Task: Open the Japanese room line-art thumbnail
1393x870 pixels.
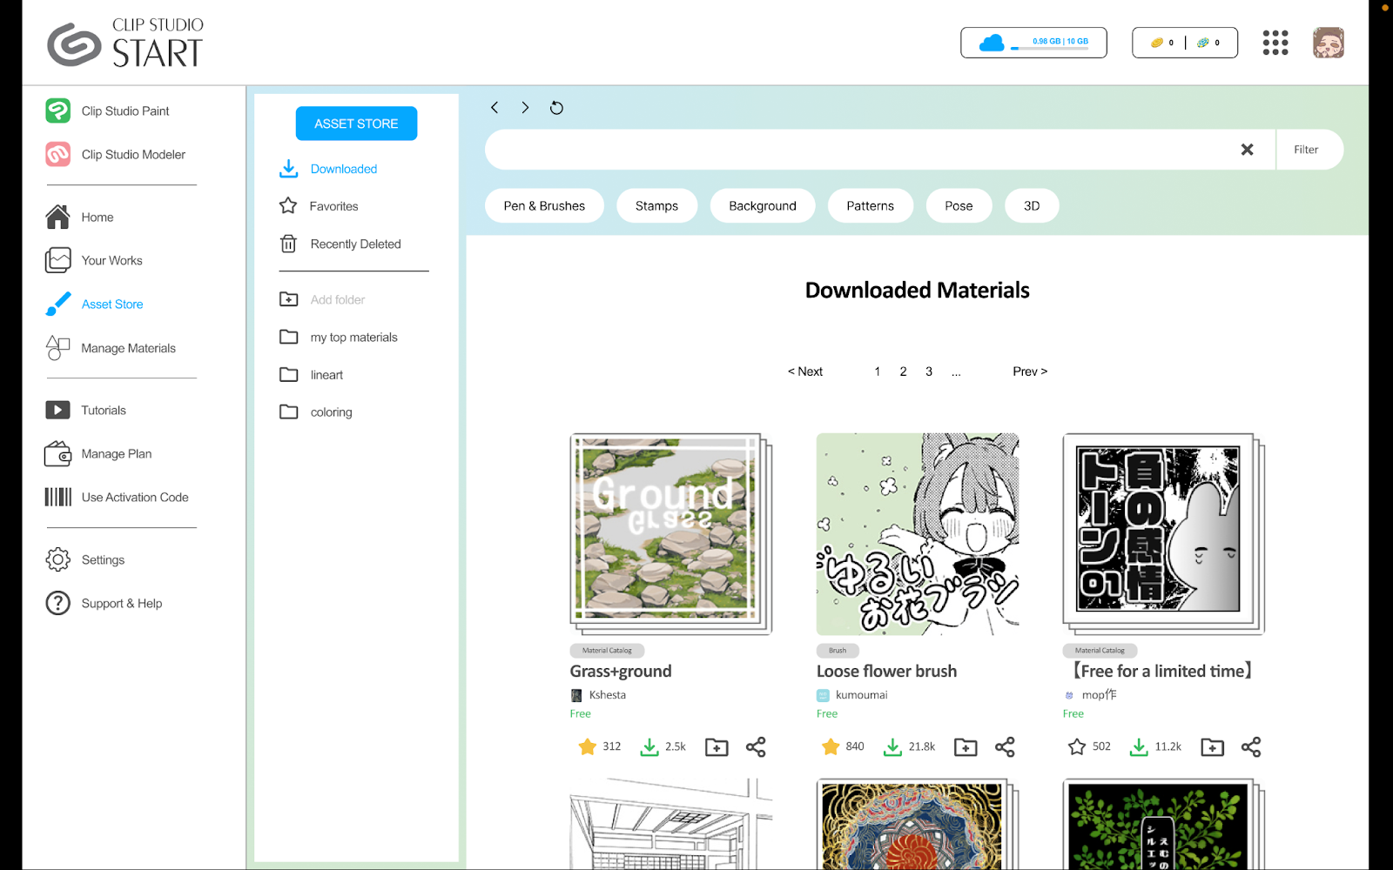Action: pos(670,824)
